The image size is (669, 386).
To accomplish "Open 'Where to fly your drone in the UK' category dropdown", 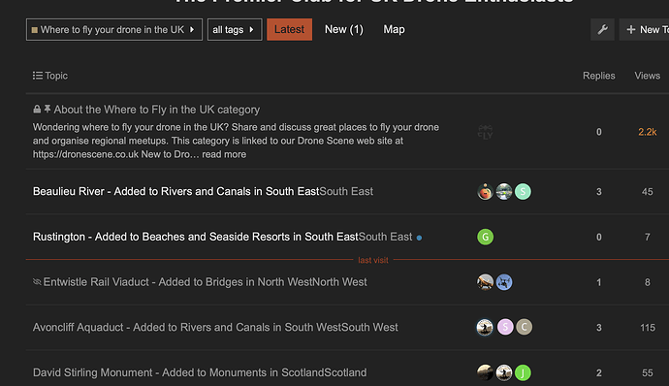I will pyautogui.click(x=113, y=29).
